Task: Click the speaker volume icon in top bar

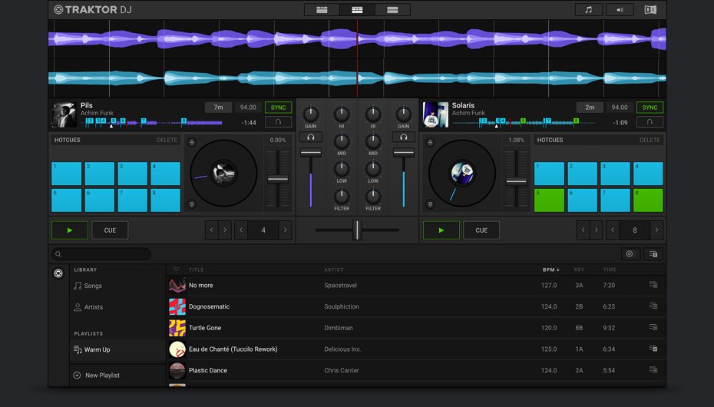Action: point(620,10)
